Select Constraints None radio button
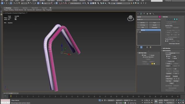This screenshot has height=104, width=185. (x=167, y=57)
